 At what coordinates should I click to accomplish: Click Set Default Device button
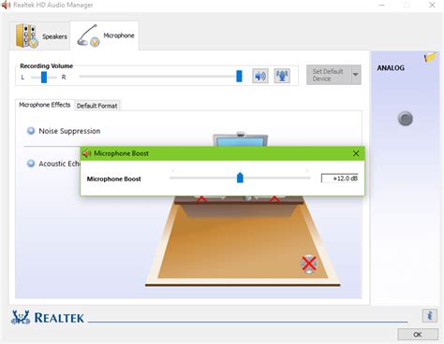point(328,75)
